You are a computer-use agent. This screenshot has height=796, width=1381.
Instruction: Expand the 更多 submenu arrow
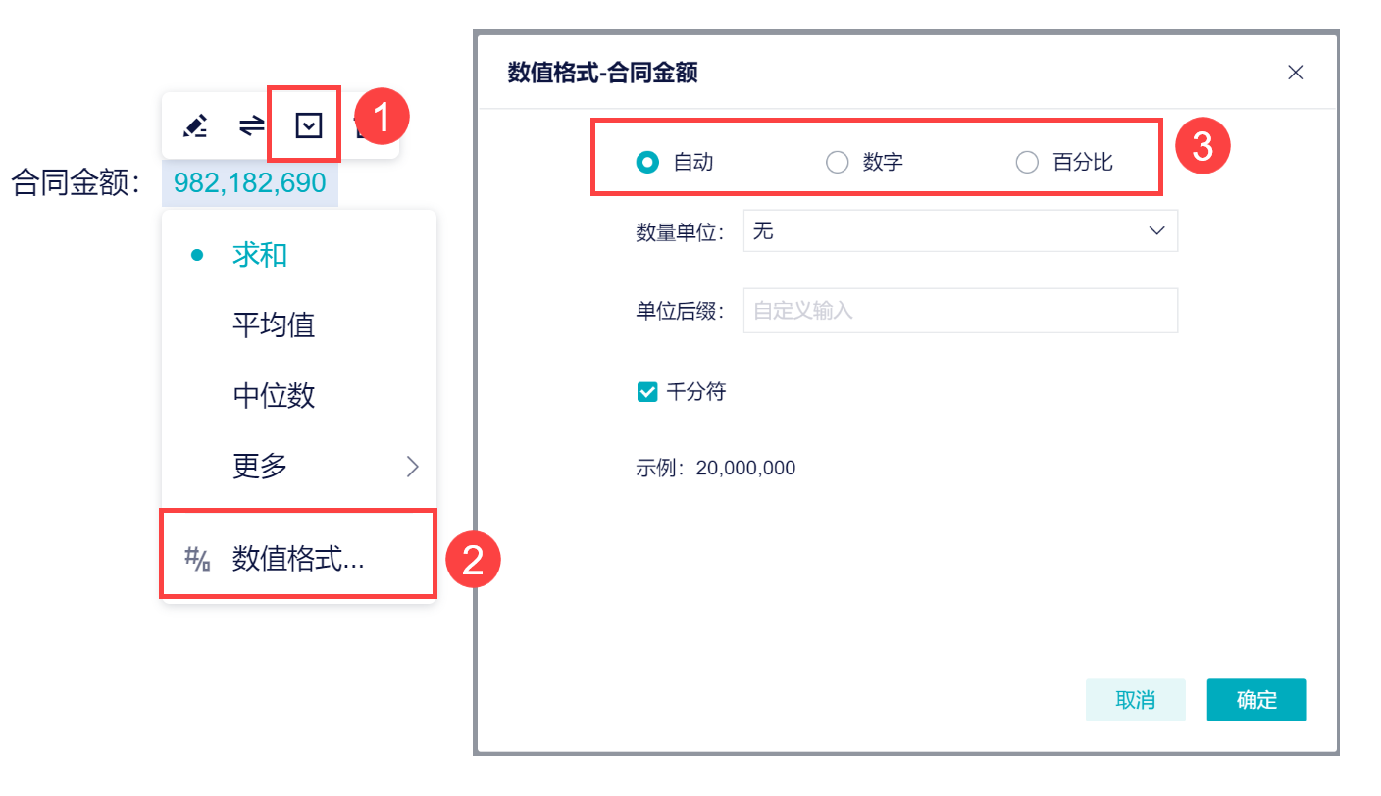pyautogui.click(x=412, y=467)
